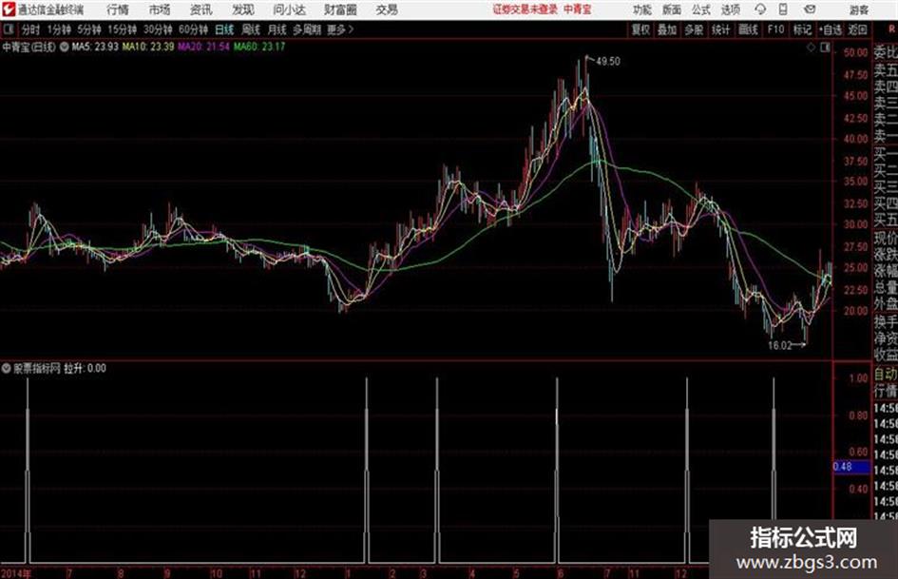Viewport: 898px width, 579px height.
Task: Click the 49.50 high price label
Action: pos(607,62)
